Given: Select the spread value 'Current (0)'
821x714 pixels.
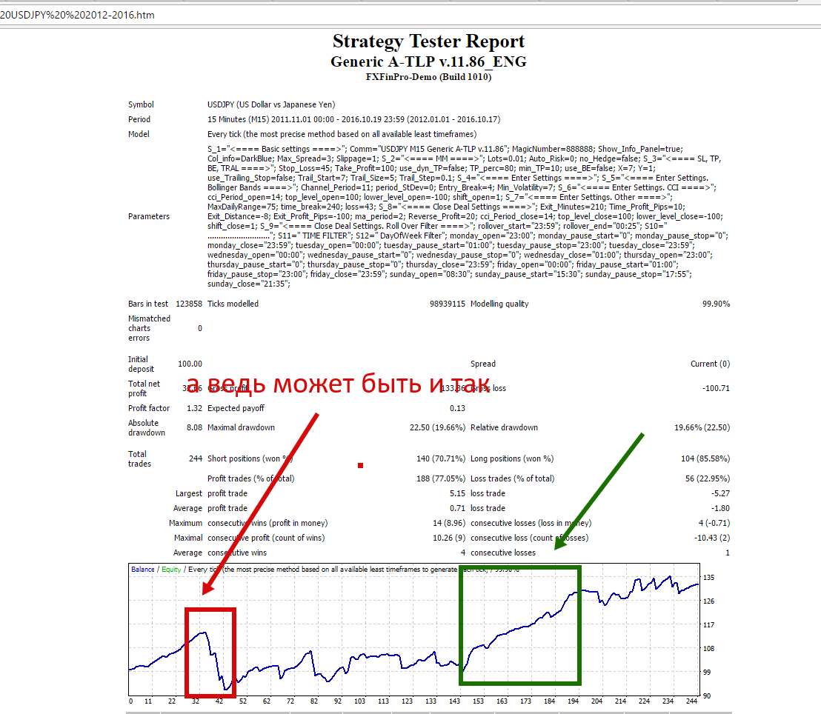Looking at the screenshot, I should click(710, 364).
